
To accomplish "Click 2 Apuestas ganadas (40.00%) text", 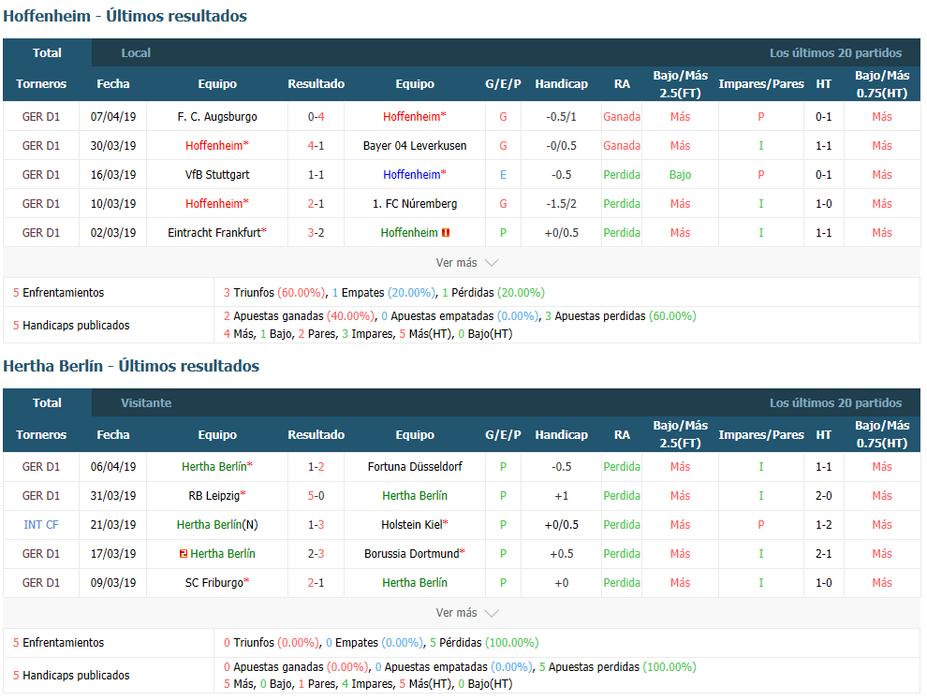I will pos(299,316).
